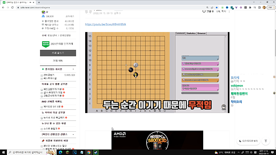Click the 초대하기 invite link
The image size is (276, 155).
[70, 16]
